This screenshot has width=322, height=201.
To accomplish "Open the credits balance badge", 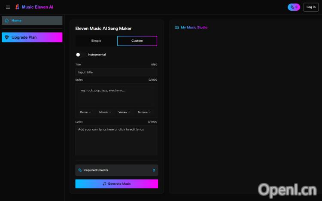I will pos(294,7).
